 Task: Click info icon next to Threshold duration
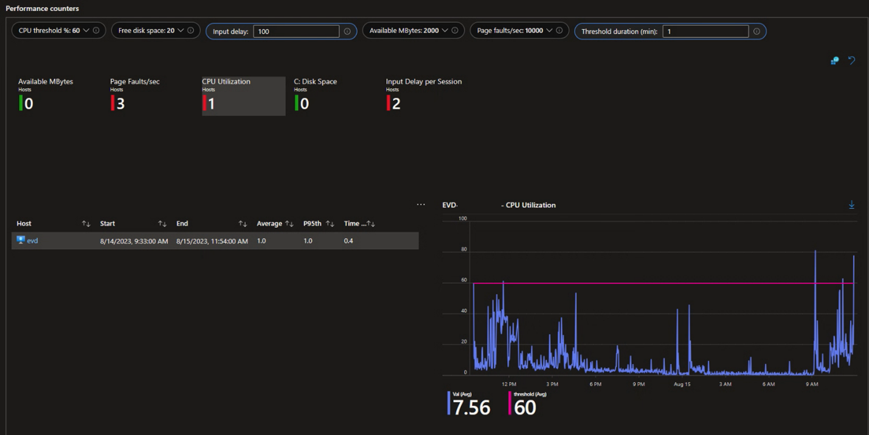pyautogui.click(x=756, y=32)
